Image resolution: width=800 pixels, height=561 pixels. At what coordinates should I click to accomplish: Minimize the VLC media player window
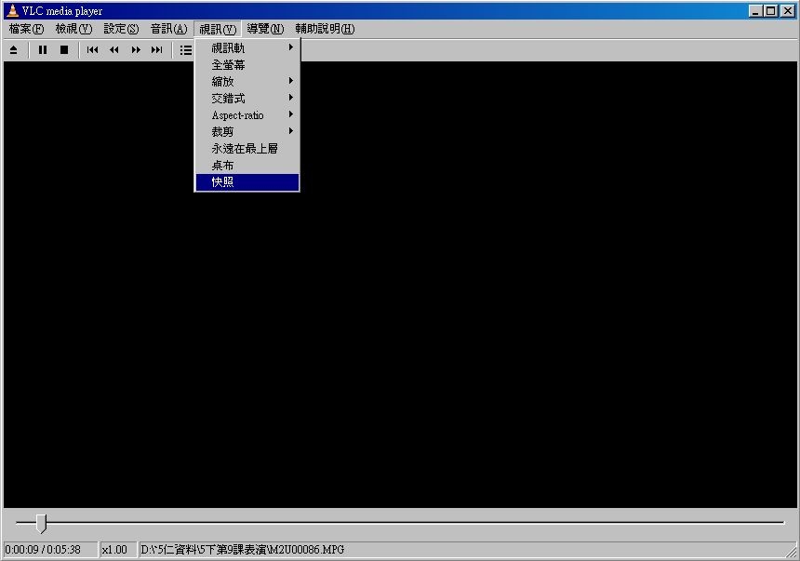click(756, 11)
